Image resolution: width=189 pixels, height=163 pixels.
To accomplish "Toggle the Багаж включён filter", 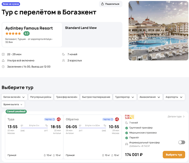I will point(14,97).
